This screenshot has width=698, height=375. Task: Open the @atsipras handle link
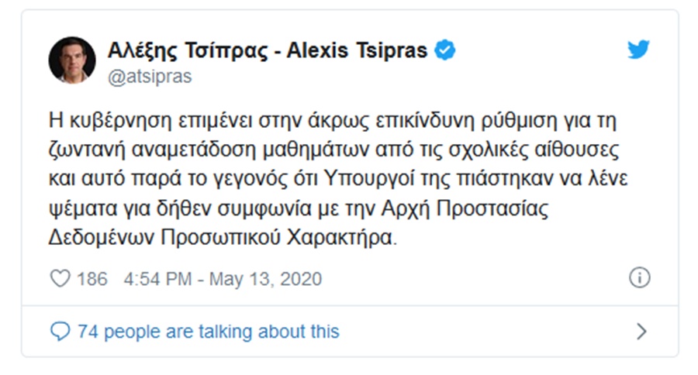click(150, 76)
